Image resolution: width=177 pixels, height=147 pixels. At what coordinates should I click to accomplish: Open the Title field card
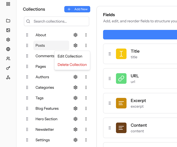tap(140, 54)
